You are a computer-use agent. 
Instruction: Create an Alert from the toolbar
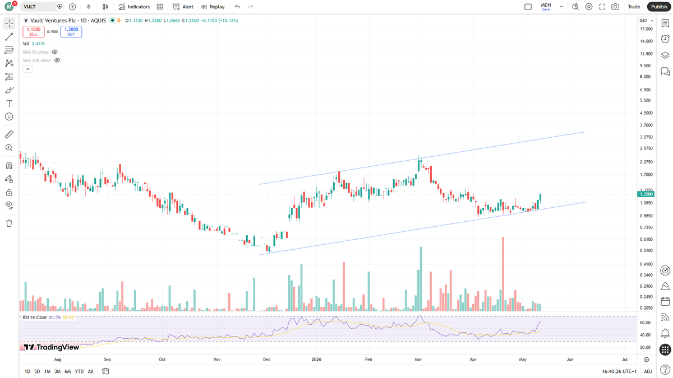pyautogui.click(x=183, y=7)
